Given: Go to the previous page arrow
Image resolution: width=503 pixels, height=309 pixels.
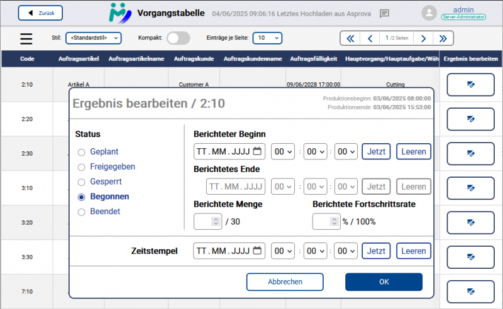Looking at the screenshot, I should (x=370, y=38).
